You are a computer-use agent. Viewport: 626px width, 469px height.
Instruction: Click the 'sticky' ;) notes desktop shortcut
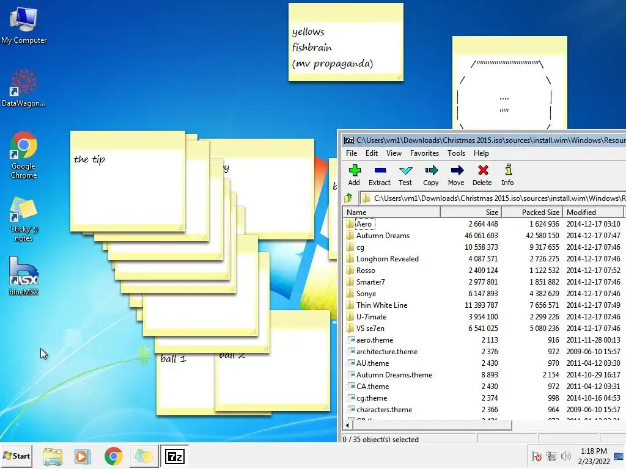pyautogui.click(x=24, y=219)
